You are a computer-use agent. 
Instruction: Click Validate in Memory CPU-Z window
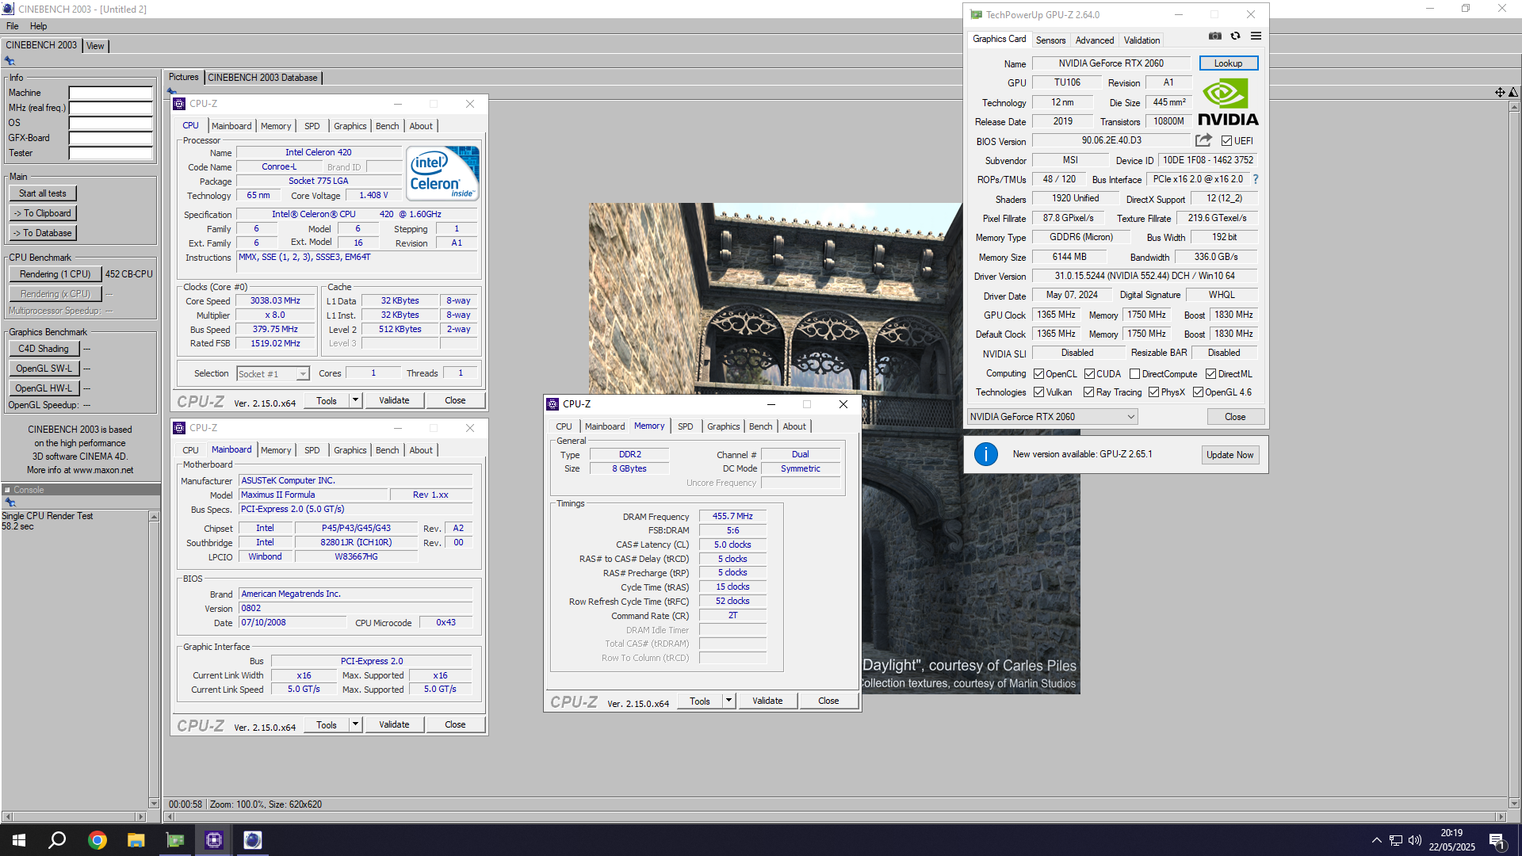click(x=767, y=701)
